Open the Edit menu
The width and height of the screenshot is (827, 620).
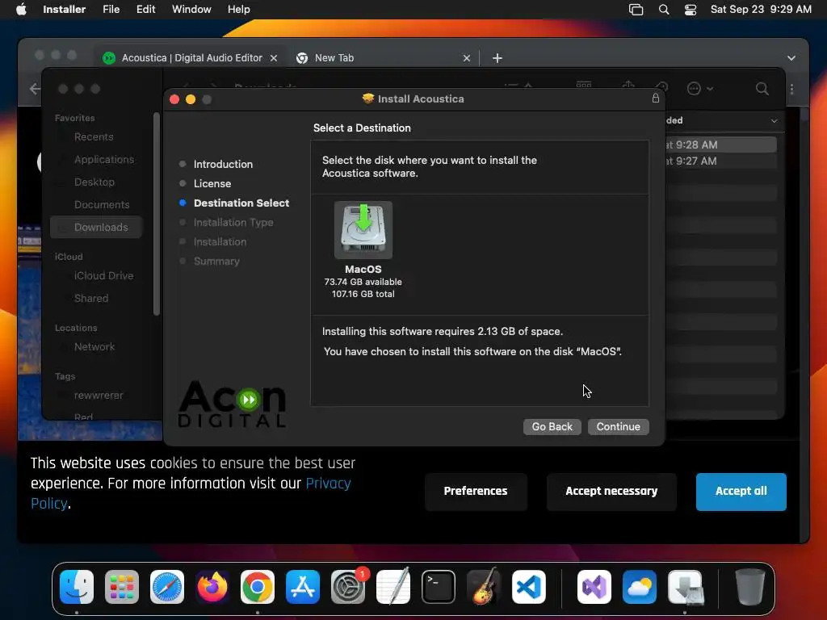click(x=145, y=10)
